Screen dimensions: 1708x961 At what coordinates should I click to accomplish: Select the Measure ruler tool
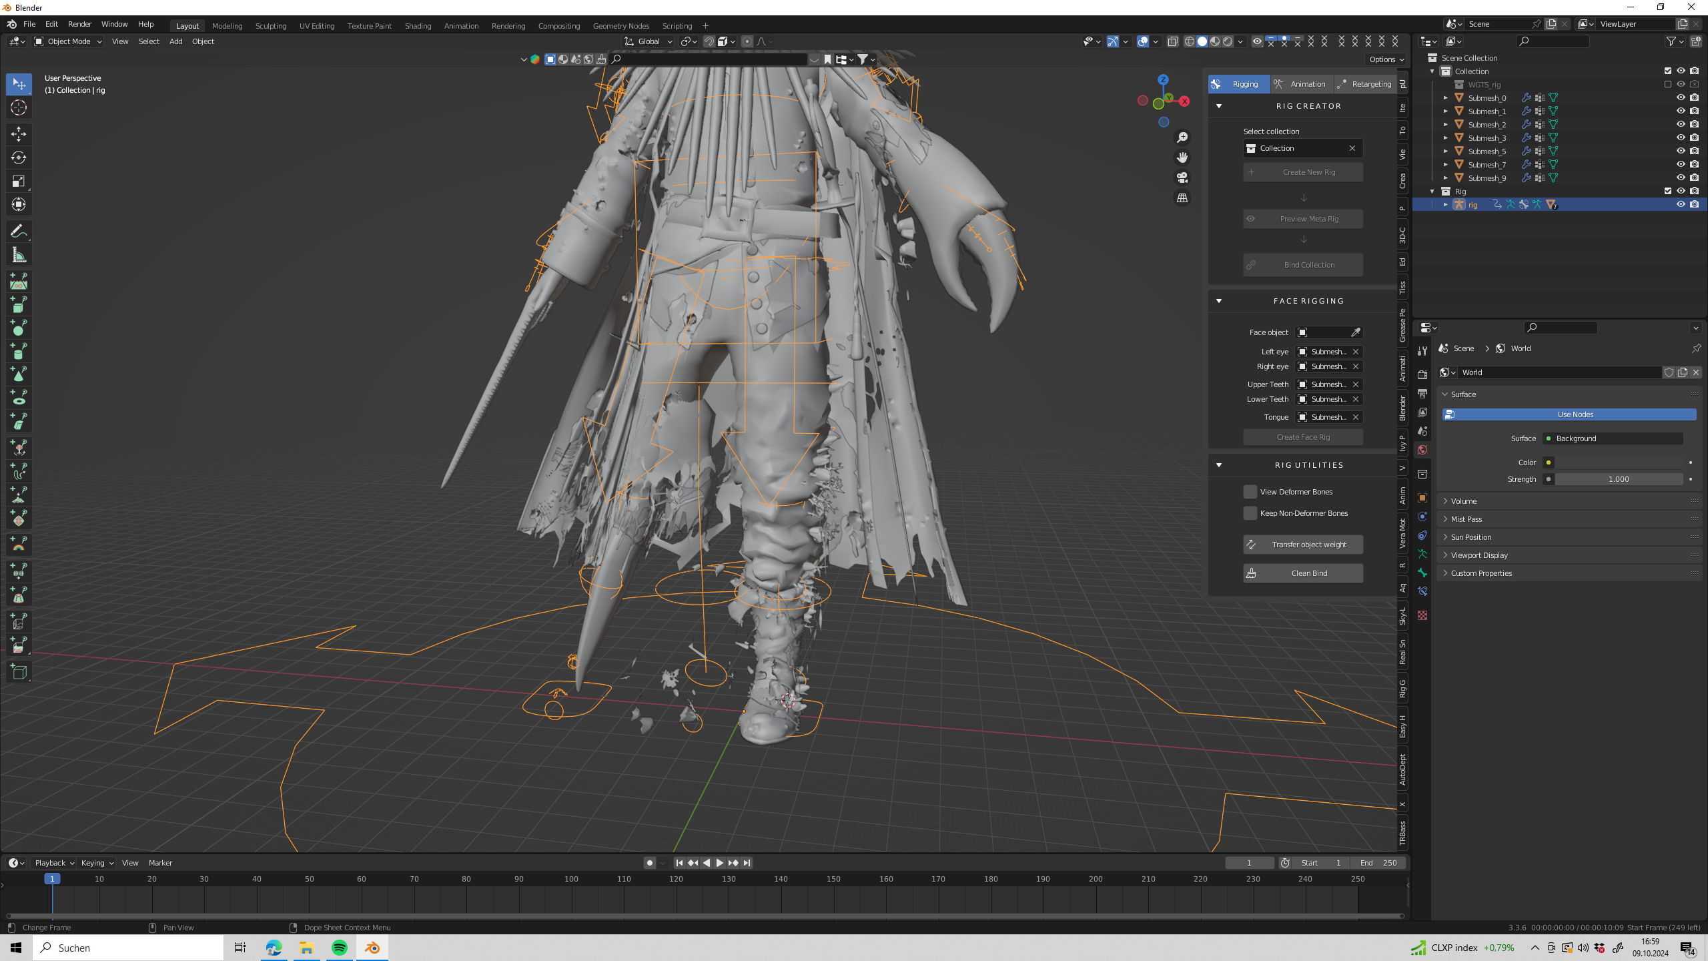click(x=19, y=255)
